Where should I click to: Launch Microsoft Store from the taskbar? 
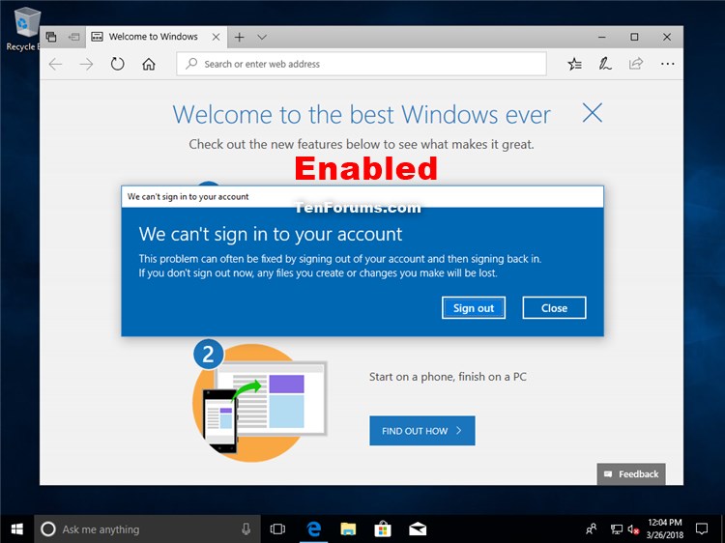click(383, 529)
